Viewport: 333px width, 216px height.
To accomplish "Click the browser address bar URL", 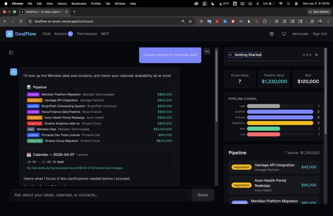I will 64,21.
